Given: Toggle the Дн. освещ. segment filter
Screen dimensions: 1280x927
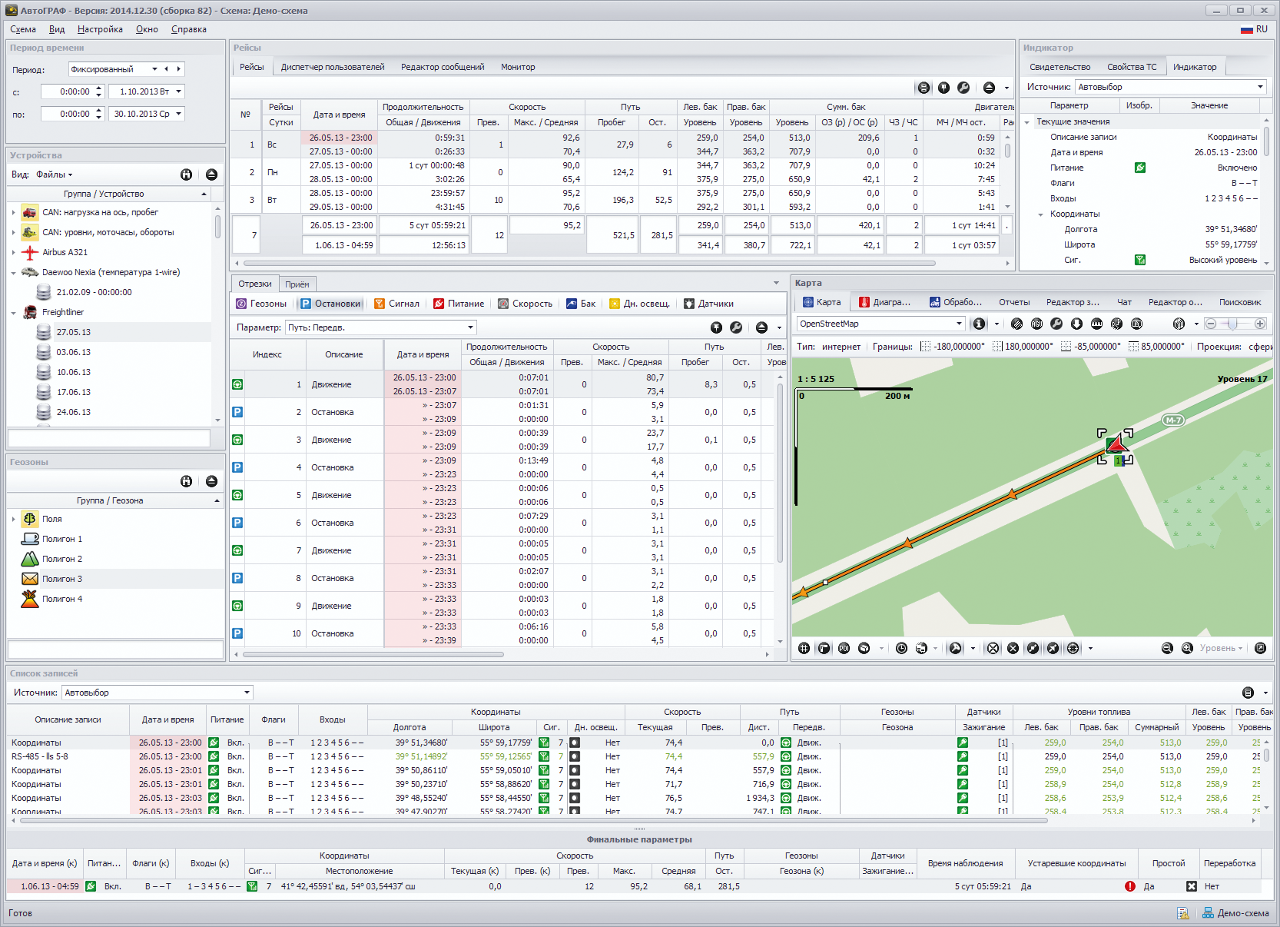Looking at the screenshot, I should [x=639, y=304].
